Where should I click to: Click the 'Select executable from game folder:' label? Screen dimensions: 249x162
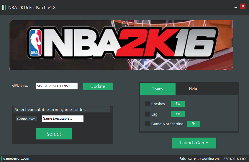50,110
